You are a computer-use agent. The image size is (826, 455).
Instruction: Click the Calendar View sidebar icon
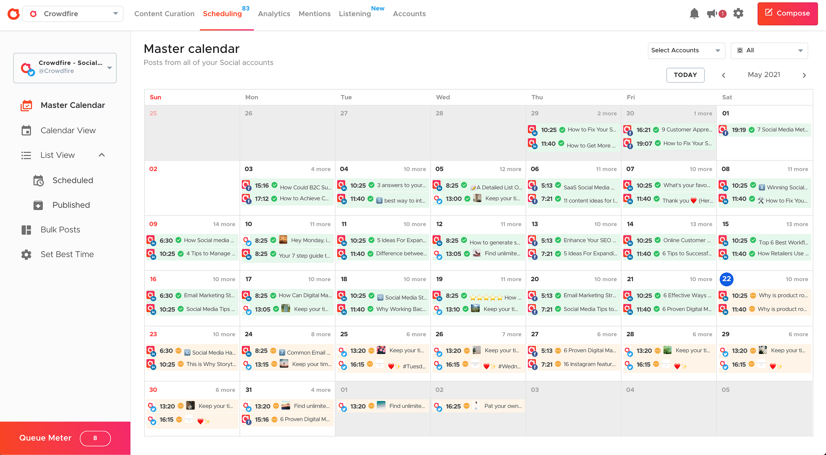26,130
